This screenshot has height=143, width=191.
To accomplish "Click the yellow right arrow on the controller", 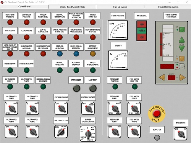I will 183,77.
